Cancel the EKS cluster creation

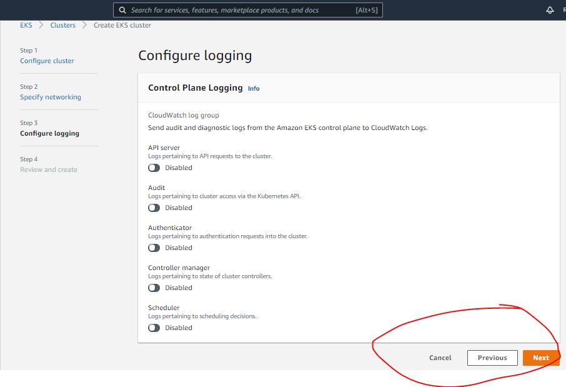pos(440,358)
